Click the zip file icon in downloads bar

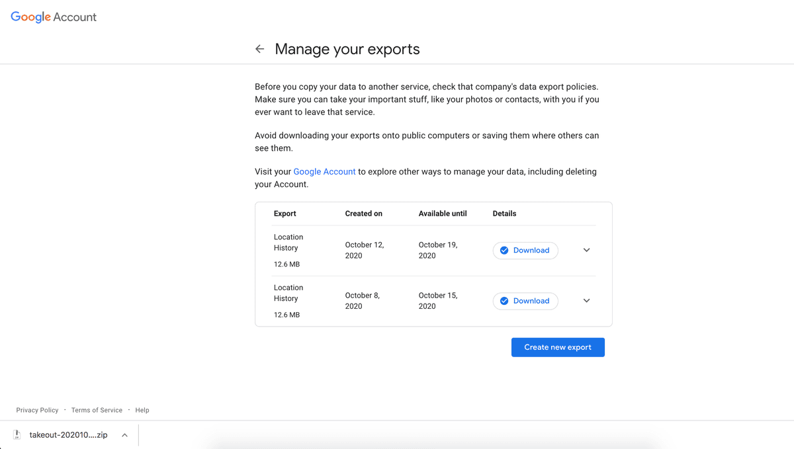pyautogui.click(x=17, y=435)
